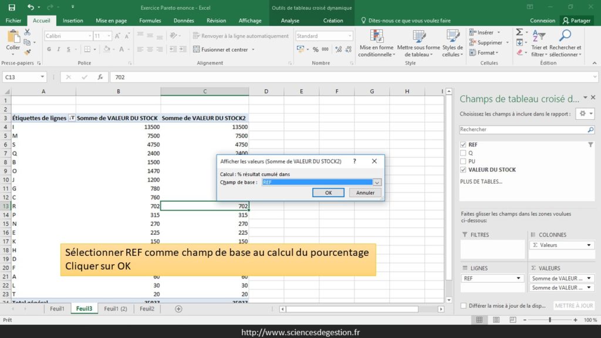This screenshot has height=338, width=601.
Task: Open the Standard number format dropdown
Action: (349, 36)
